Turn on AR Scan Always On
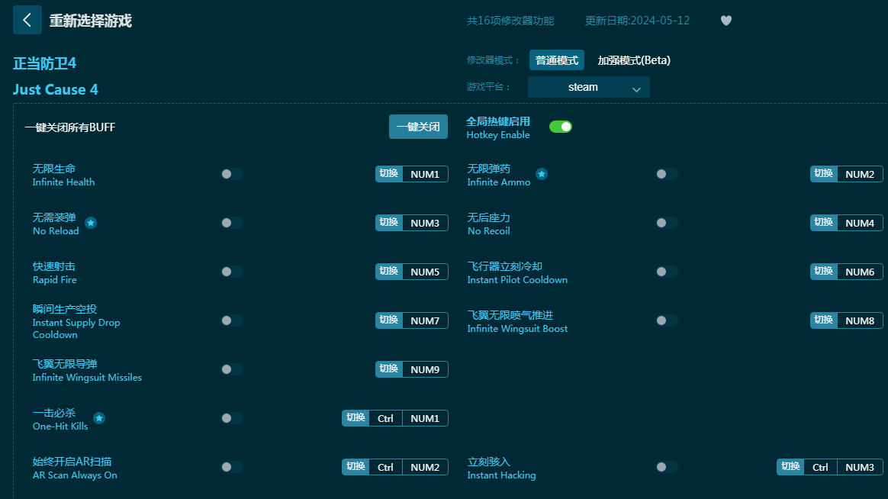 (232, 467)
